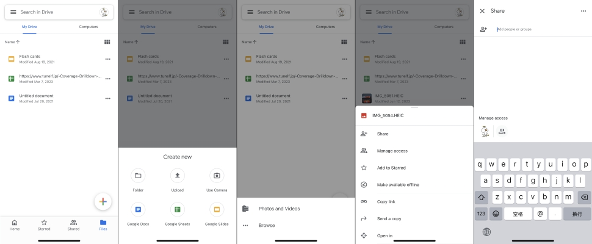Open the Starred tab in bottom navigation
This screenshot has width=592, height=244.
pyautogui.click(x=44, y=225)
